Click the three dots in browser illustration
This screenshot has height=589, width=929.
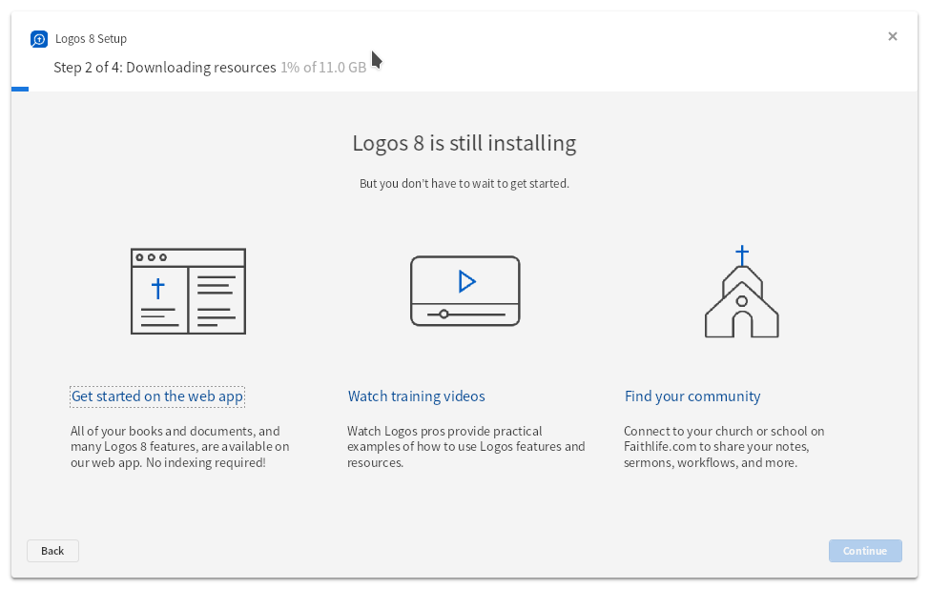click(151, 257)
